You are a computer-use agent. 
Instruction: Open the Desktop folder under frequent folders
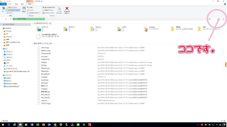(42, 29)
